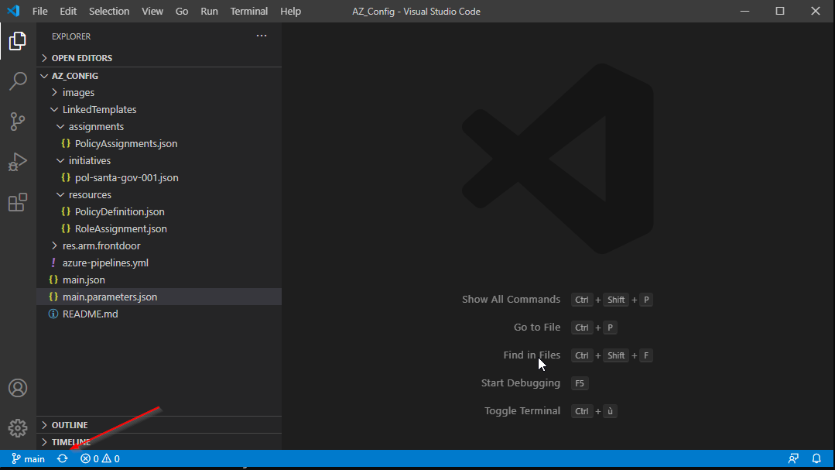Click JSON icon beside main.parameters.json

53,297
